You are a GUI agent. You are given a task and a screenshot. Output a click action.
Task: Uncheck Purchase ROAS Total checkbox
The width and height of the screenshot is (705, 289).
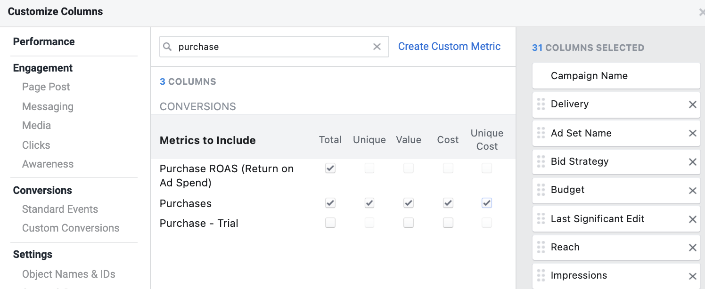coord(330,169)
